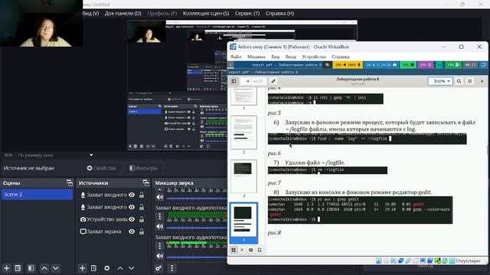
Task: Adjust the middle audio channel volume slider
Action: [x=196, y=228]
